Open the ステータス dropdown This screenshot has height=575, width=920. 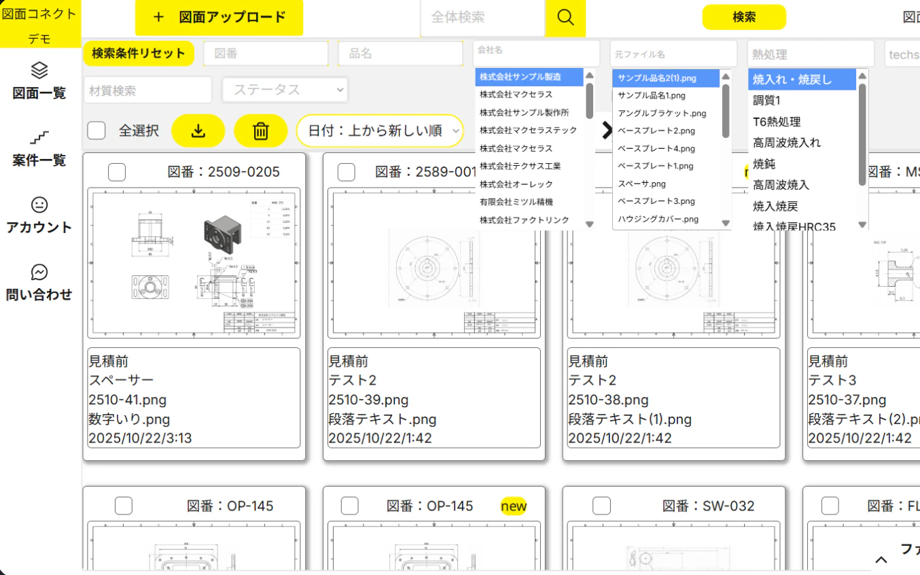tap(285, 90)
